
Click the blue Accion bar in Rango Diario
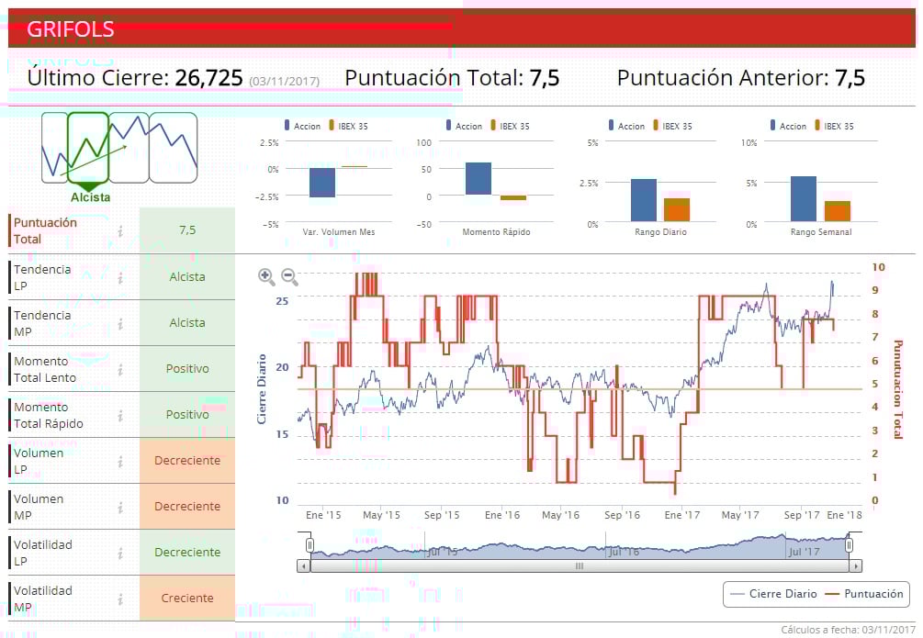(x=644, y=200)
